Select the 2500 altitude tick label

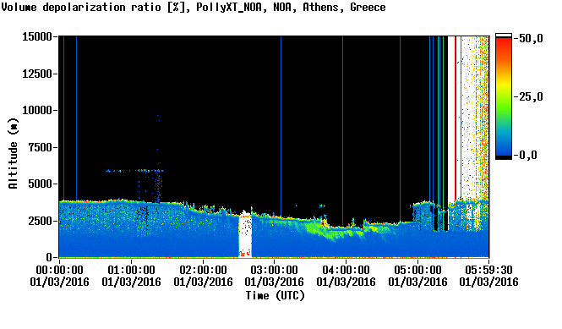pos(41,221)
